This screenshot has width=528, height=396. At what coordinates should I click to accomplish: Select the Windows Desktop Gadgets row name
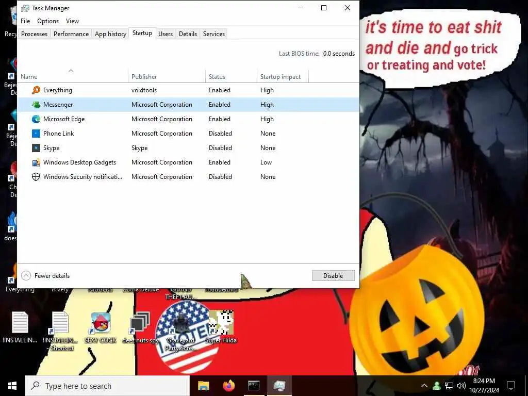[x=79, y=162]
